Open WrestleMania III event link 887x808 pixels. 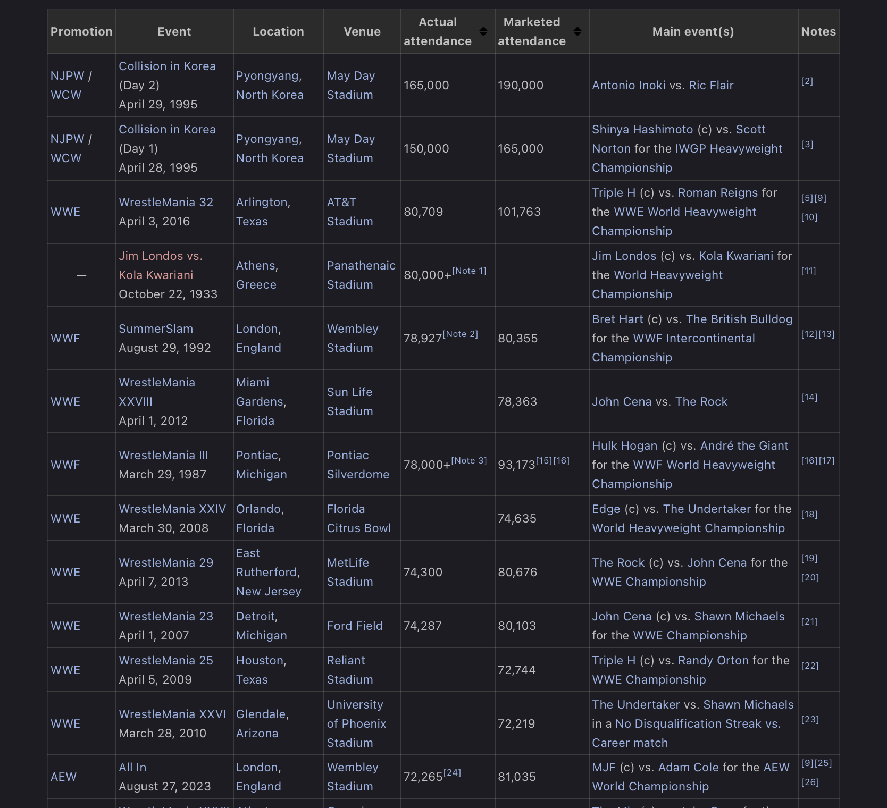tap(163, 456)
